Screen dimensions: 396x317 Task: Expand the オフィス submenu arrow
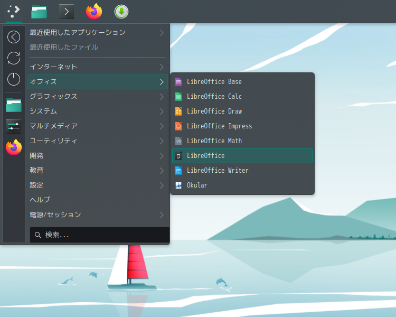[162, 82]
